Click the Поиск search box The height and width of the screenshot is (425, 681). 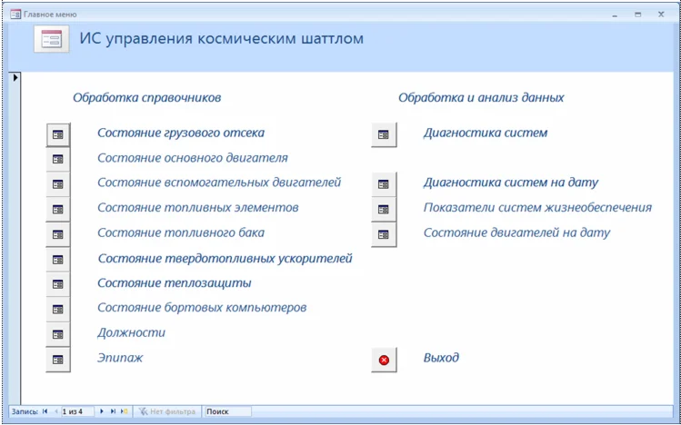click(228, 411)
